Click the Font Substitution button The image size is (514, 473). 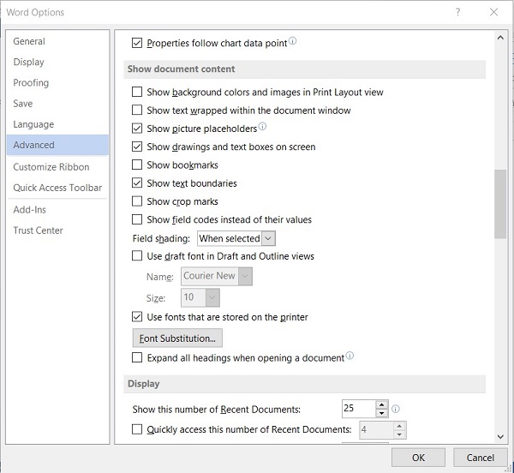[177, 338]
